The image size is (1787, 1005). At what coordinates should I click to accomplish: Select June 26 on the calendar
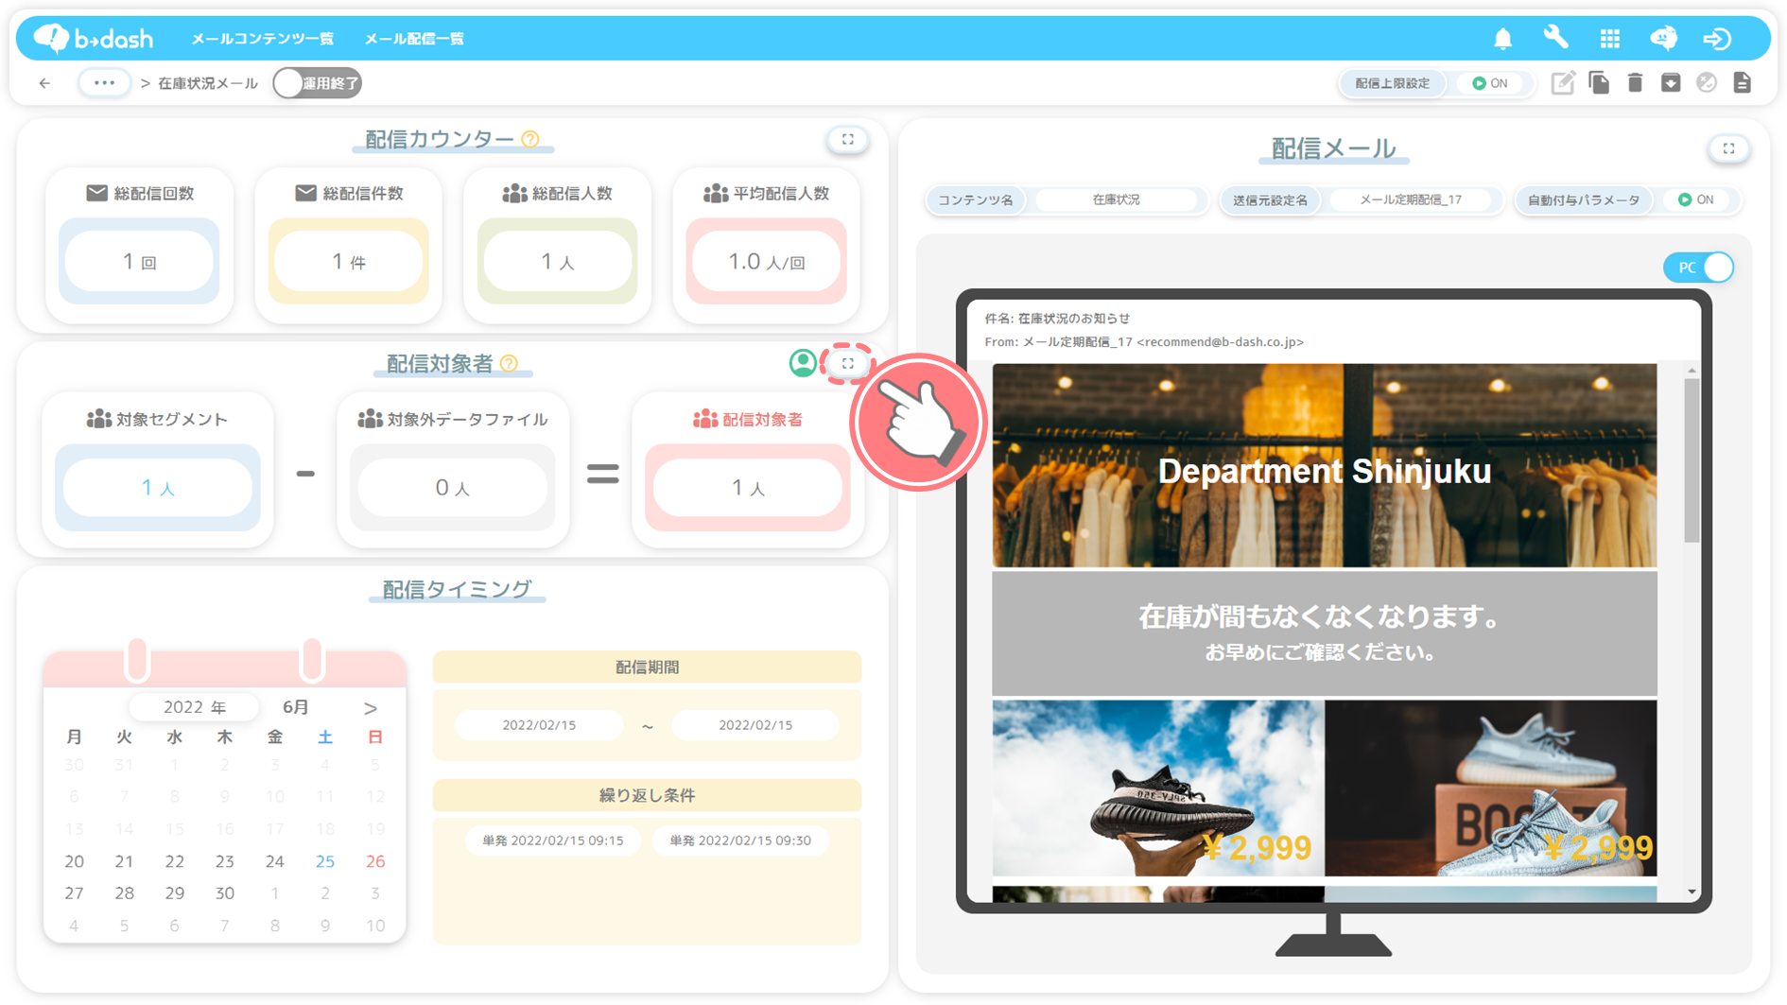click(x=375, y=861)
